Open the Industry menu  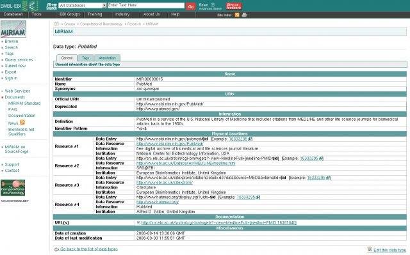click(122, 14)
